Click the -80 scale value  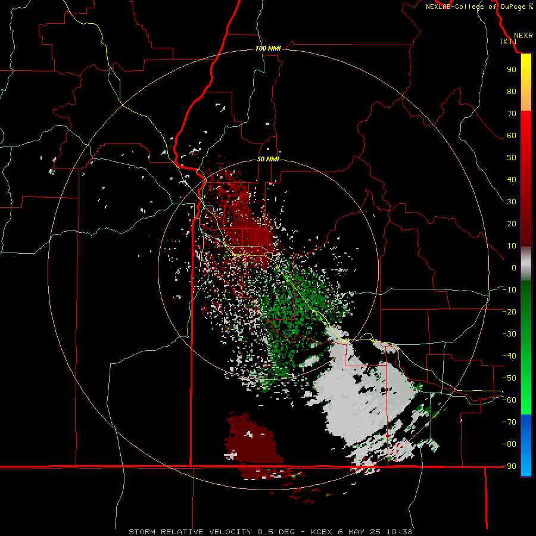tap(509, 444)
